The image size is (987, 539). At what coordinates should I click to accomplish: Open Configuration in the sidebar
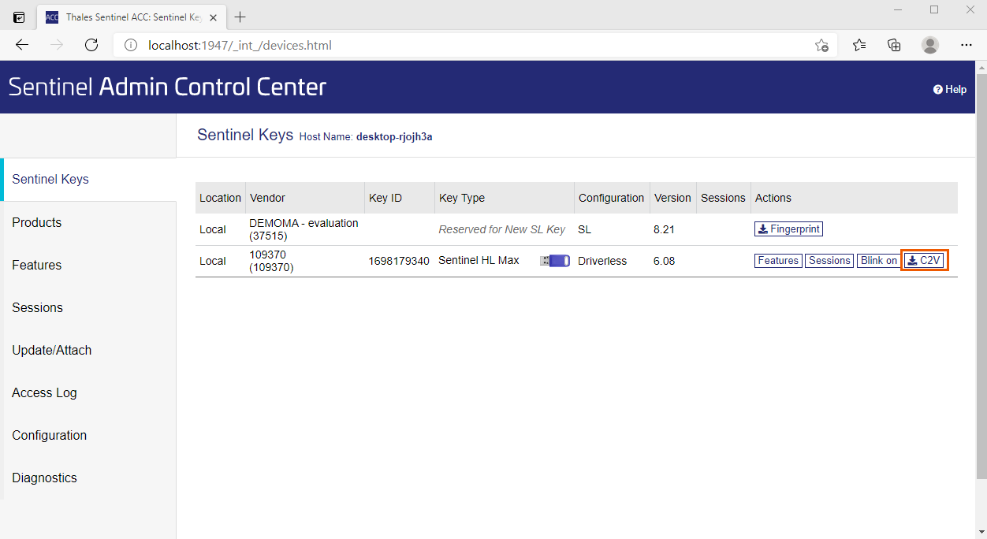(x=88, y=435)
